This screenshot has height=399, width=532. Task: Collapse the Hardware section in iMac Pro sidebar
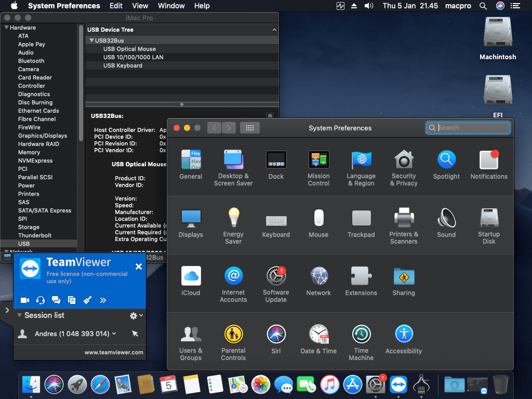point(6,28)
